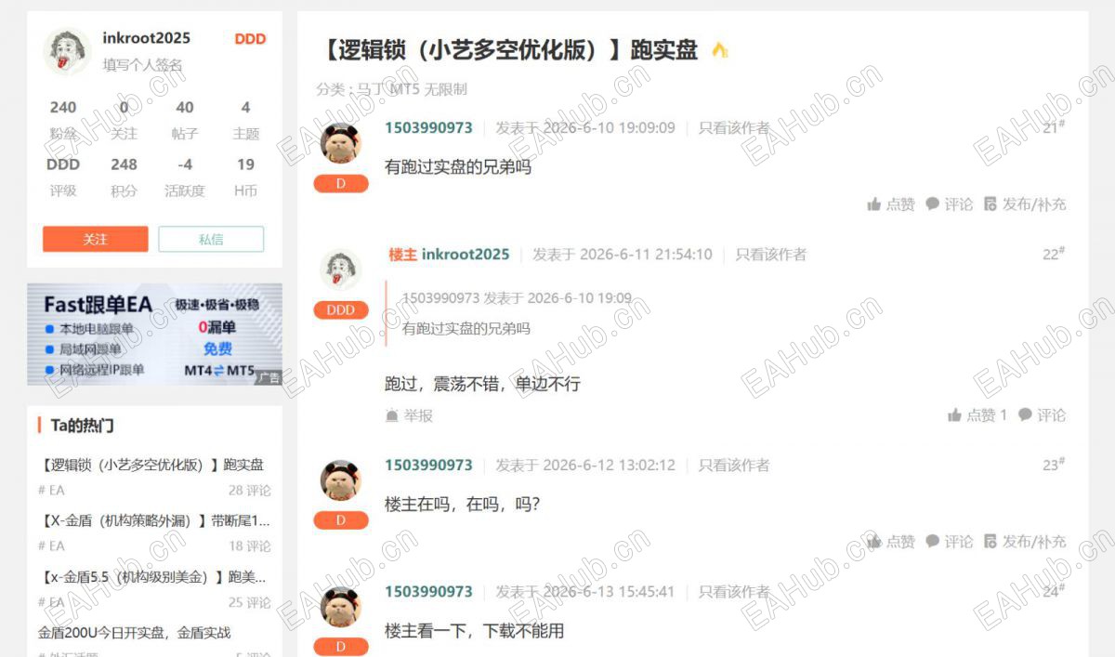Open inkroot2025 avatar in profile card

click(x=67, y=51)
